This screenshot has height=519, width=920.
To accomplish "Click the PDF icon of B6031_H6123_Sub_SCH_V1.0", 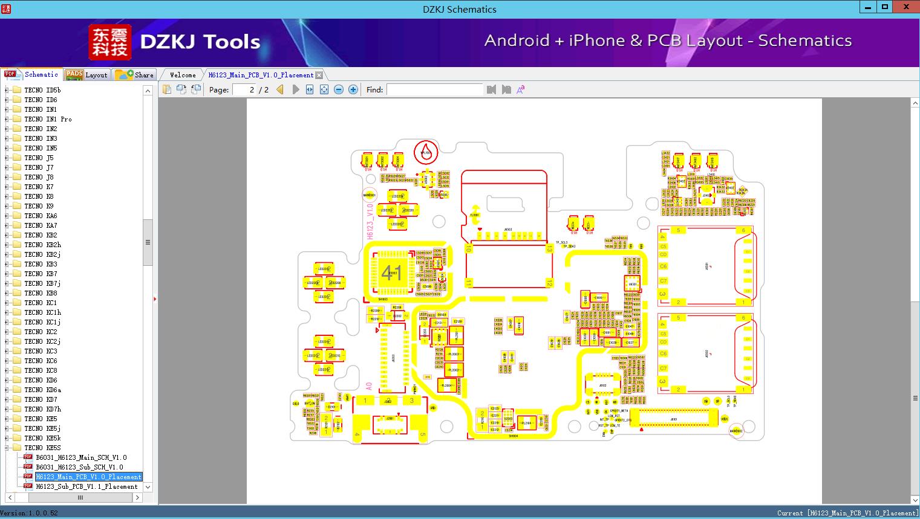I will [28, 467].
